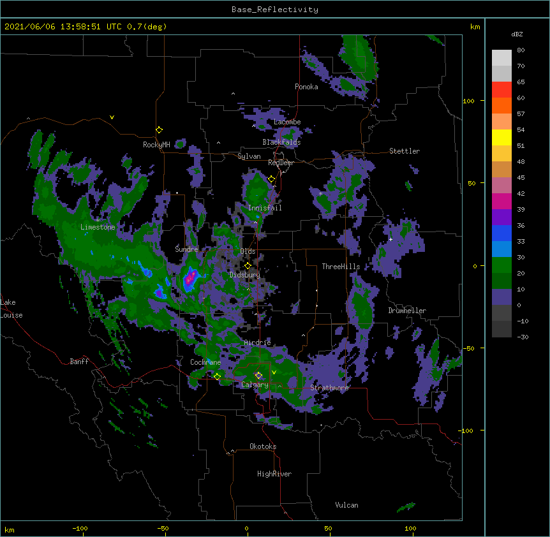
Task: Click the Didsbury town label
Action: [x=245, y=275]
